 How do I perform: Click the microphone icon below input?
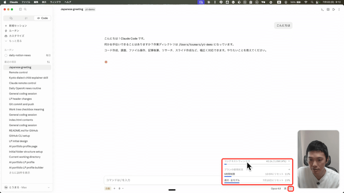pos(119,189)
